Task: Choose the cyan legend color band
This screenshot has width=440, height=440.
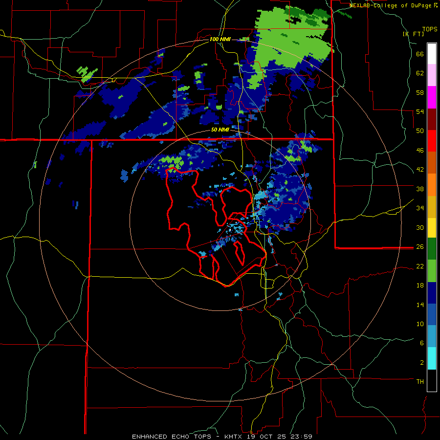Action: tap(432, 359)
